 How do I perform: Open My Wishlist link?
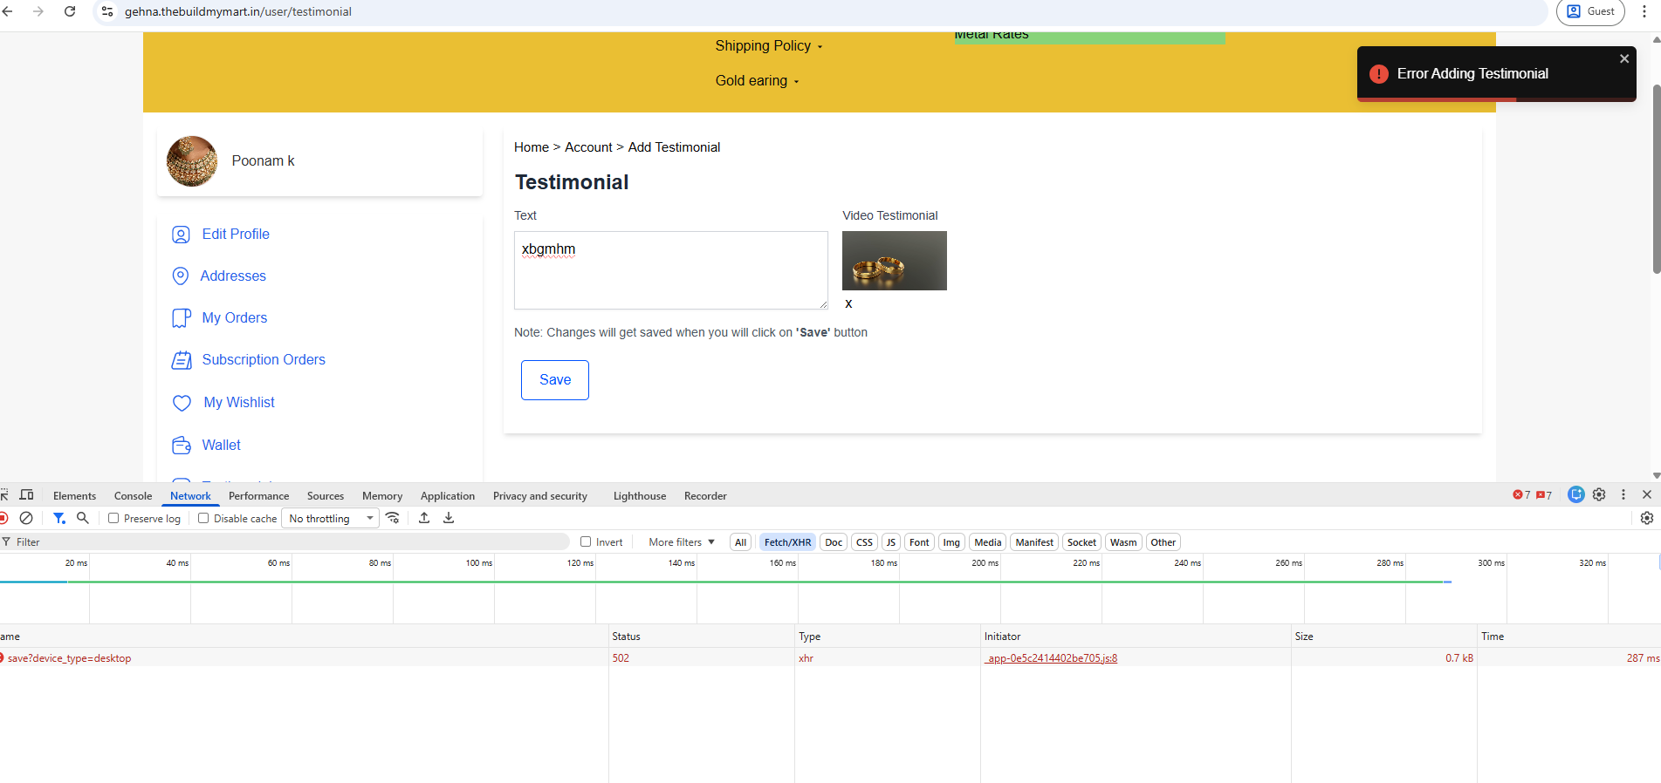tap(239, 402)
